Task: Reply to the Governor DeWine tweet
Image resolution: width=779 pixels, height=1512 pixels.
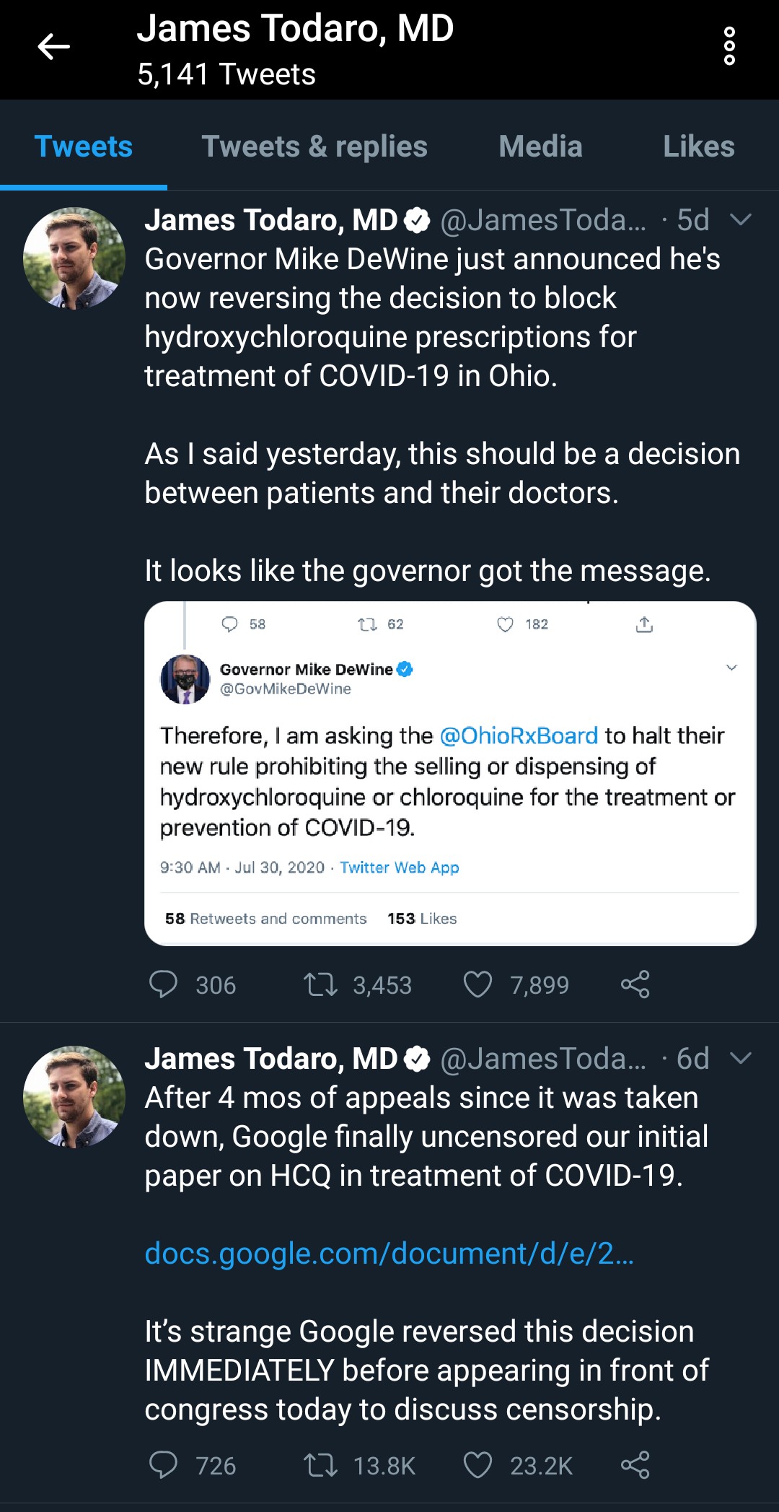Action: tap(163, 984)
